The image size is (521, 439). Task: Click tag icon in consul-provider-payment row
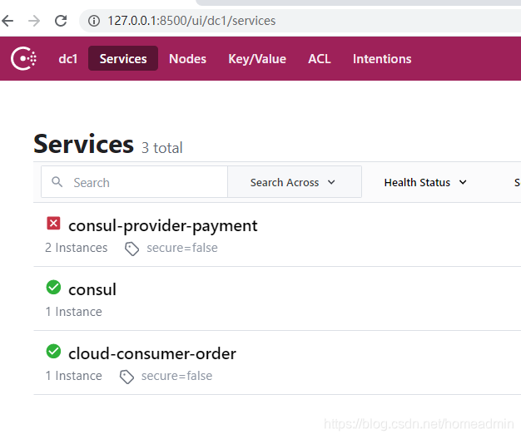131,249
